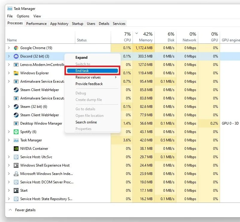Sort by the Network column header

(x=187, y=37)
